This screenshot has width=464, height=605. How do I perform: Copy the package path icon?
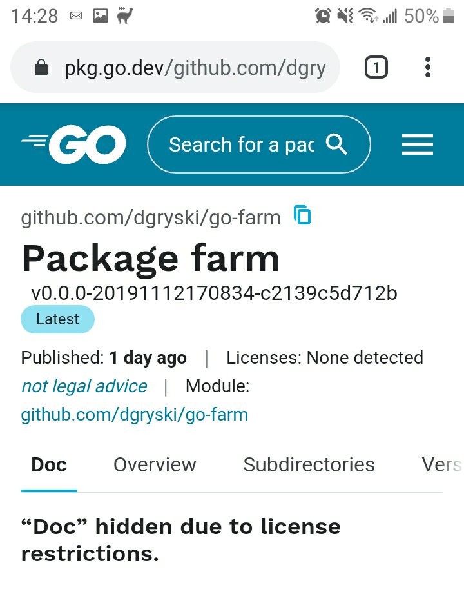pos(302,215)
